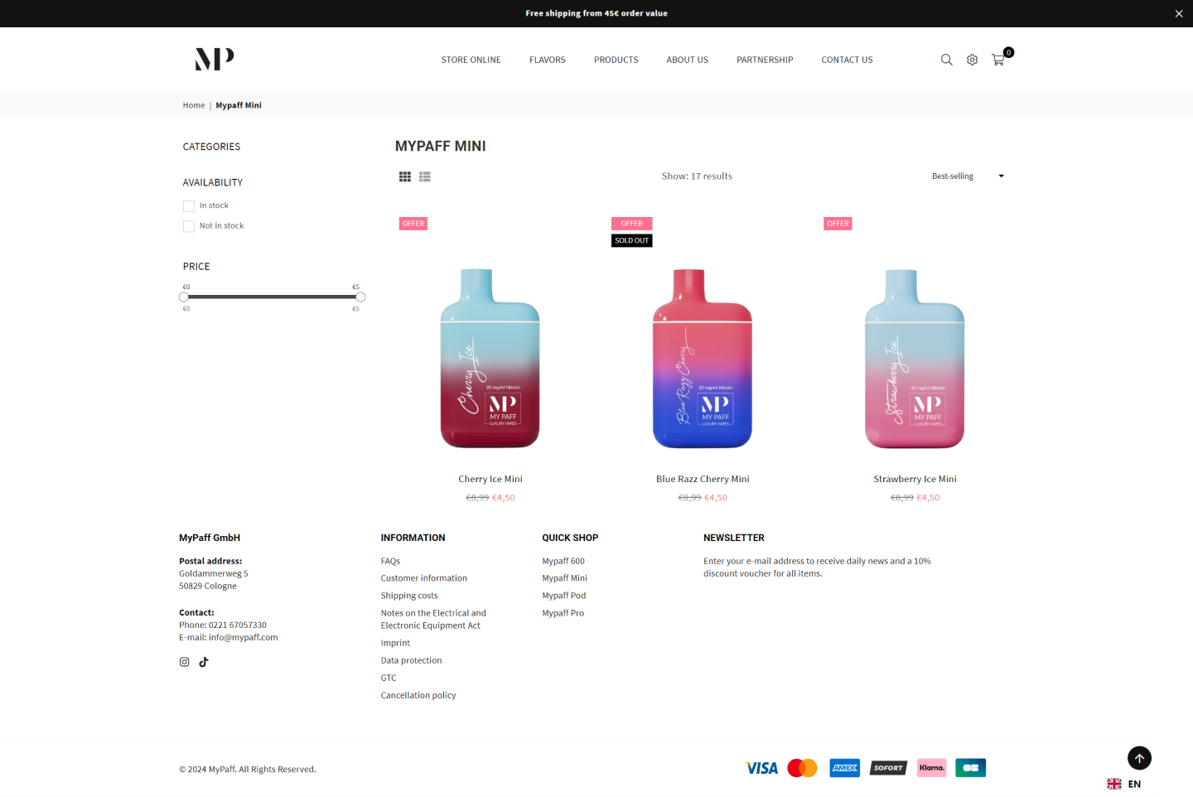Image resolution: width=1193 pixels, height=797 pixels.
Task: Open MyPaff TikTok profile icon
Action: [x=204, y=662]
